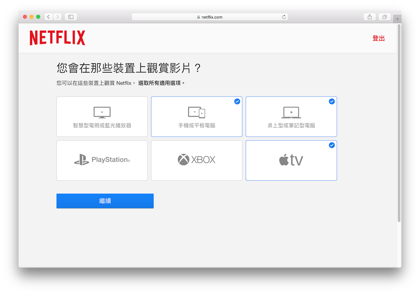This screenshot has height=294, width=420.
Task: Deselect the 手機或平板電腦 device card
Action: click(197, 117)
